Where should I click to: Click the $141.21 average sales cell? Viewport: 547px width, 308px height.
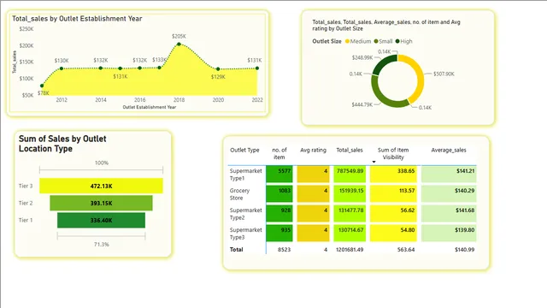pyautogui.click(x=449, y=175)
